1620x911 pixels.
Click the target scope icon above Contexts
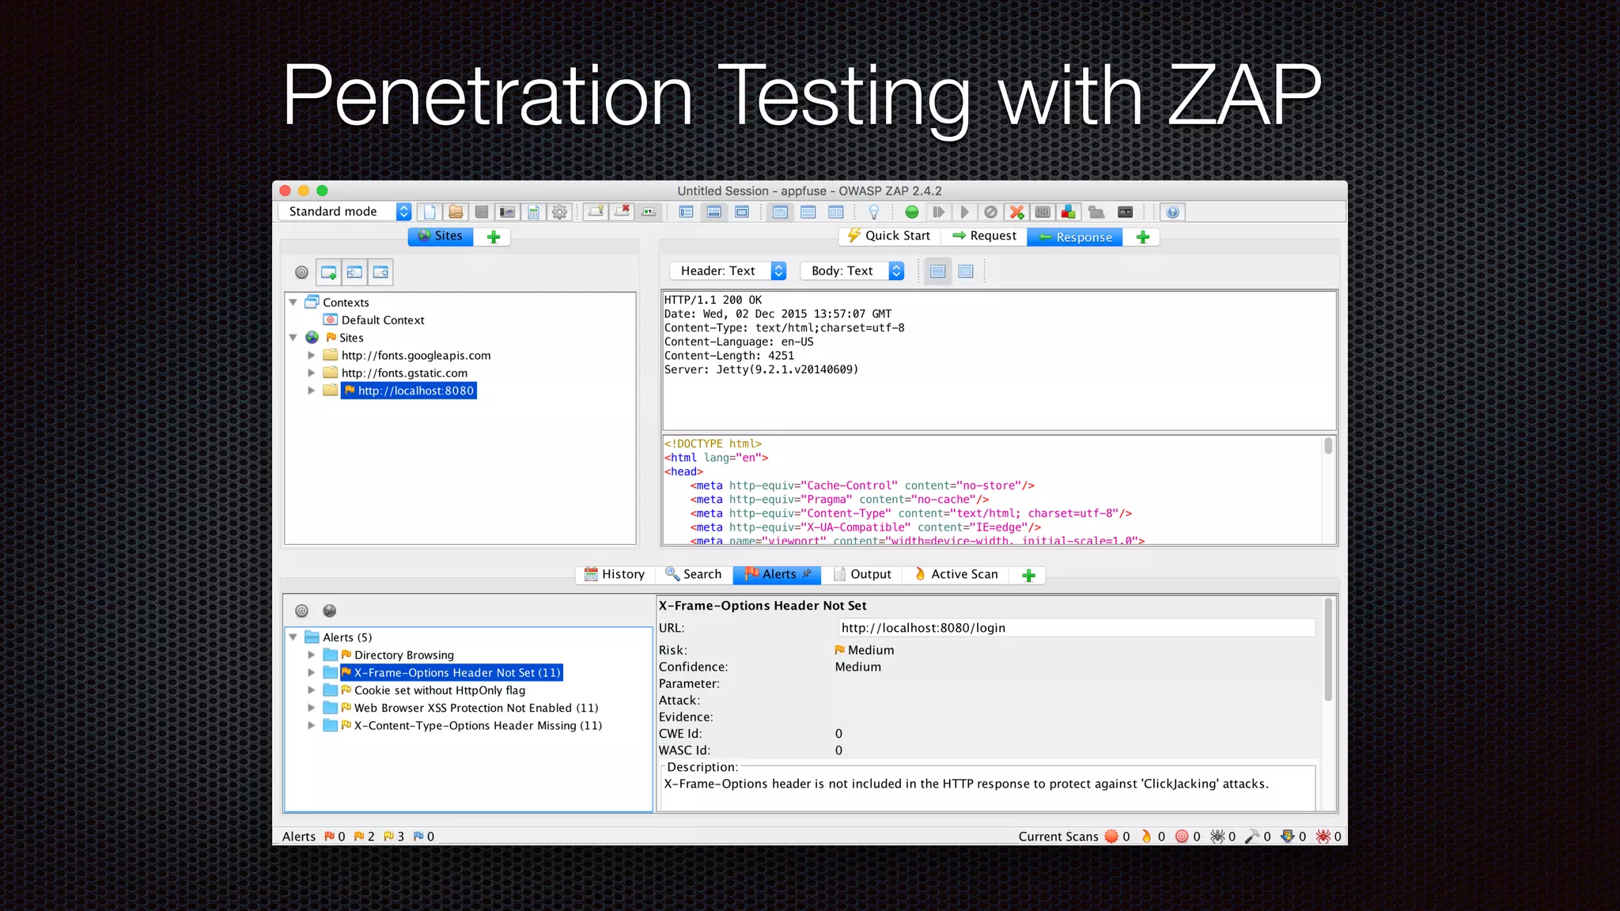coord(301,272)
